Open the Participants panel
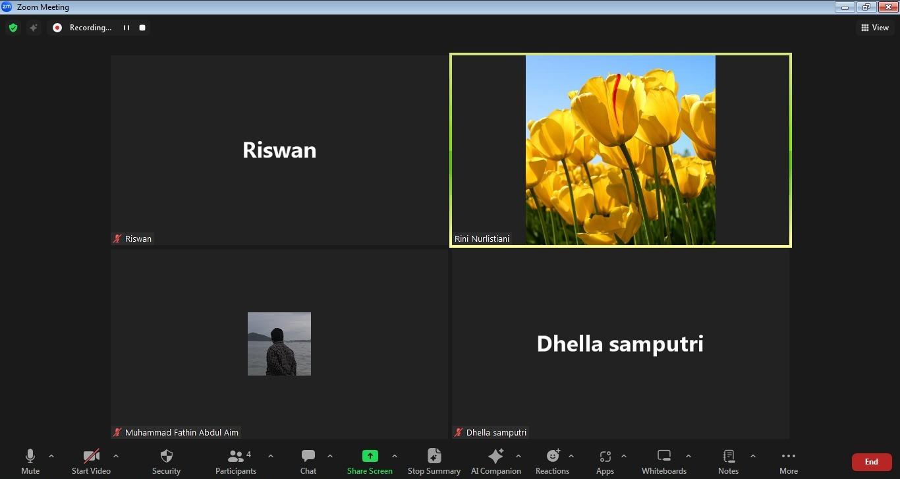 pyautogui.click(x=235, y=461)
